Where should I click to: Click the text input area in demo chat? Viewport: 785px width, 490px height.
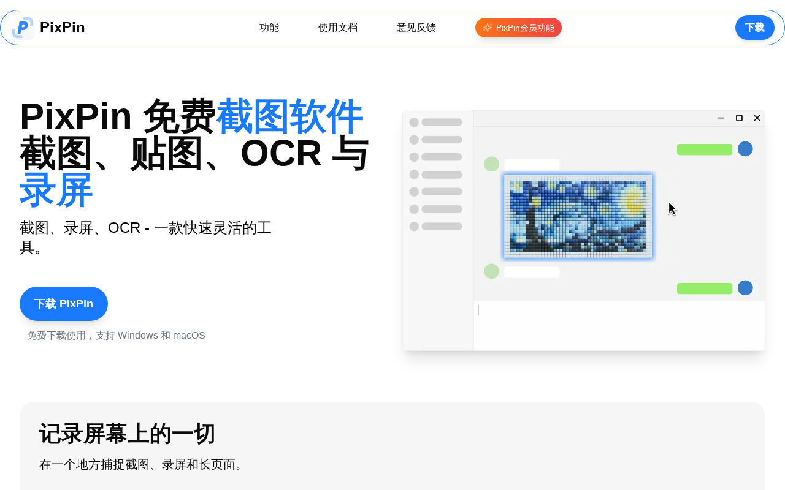pos(619,326)
